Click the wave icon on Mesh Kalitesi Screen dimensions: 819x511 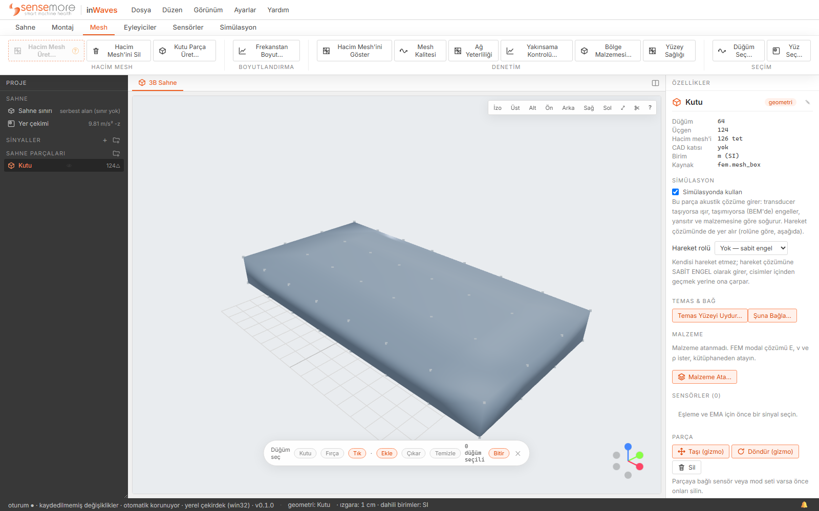403,51
